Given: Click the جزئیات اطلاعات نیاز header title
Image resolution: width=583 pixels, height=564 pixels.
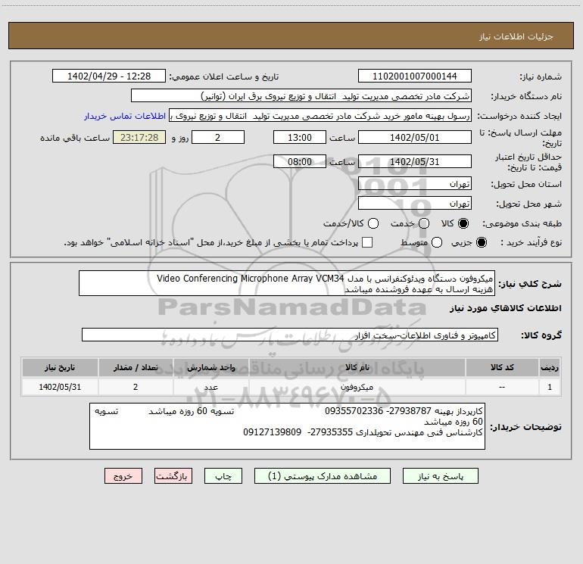Looking at the screenshot, I should 516,36.
